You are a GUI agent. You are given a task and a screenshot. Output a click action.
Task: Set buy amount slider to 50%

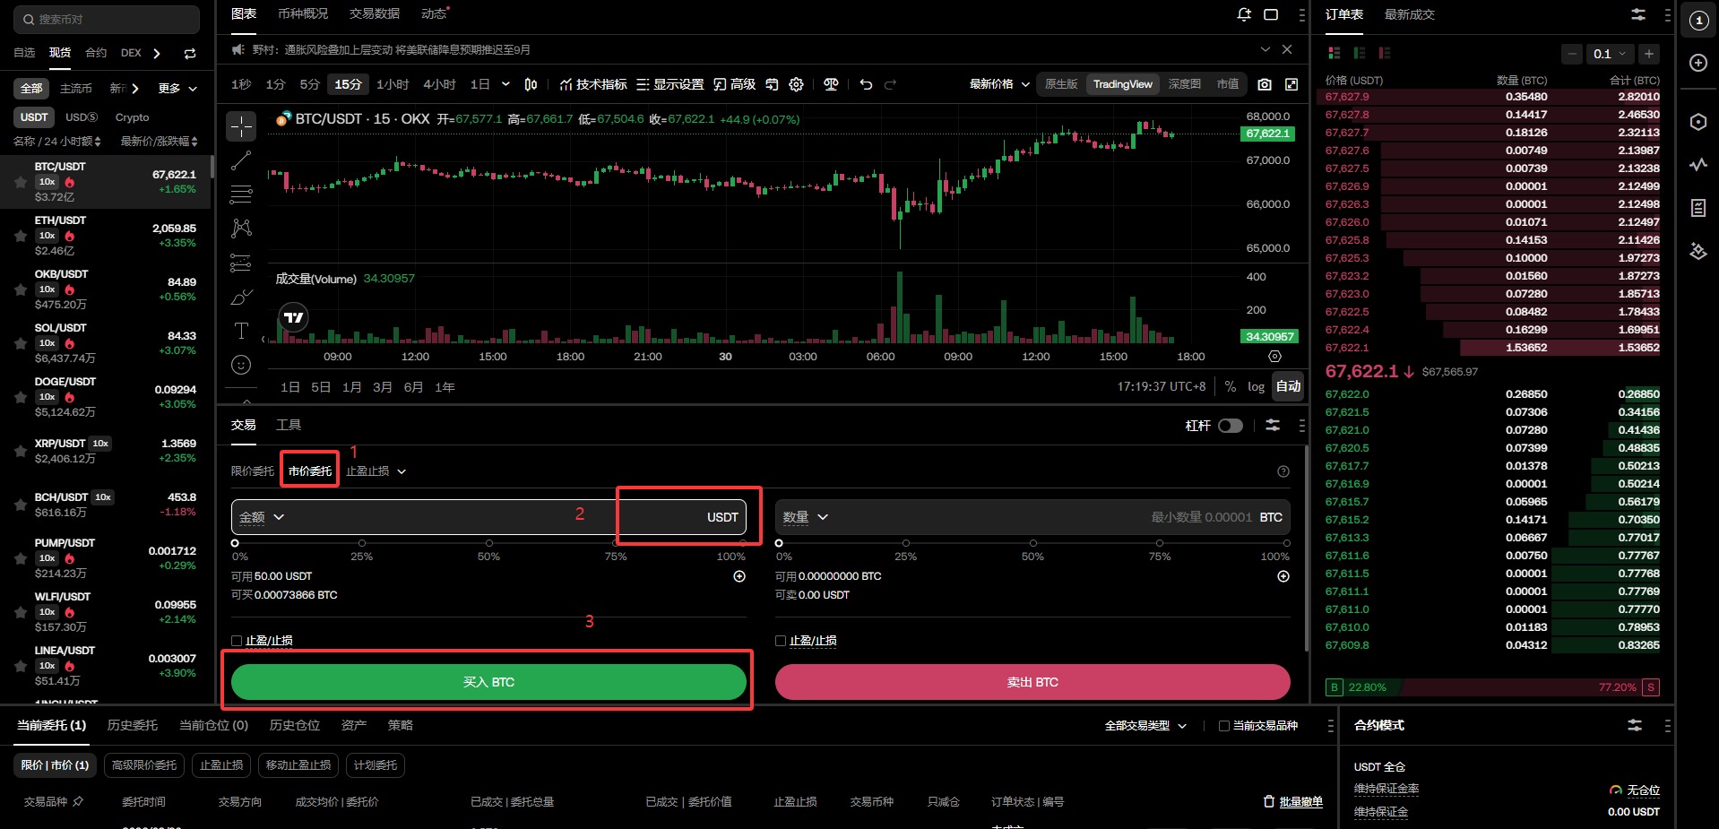(x=489, y=543)
